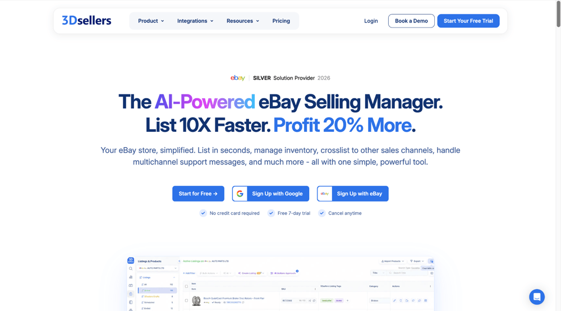Click the link icon in the Actions column
The width and height of the screenshot is (561, 311).
[x=419, y=301]
